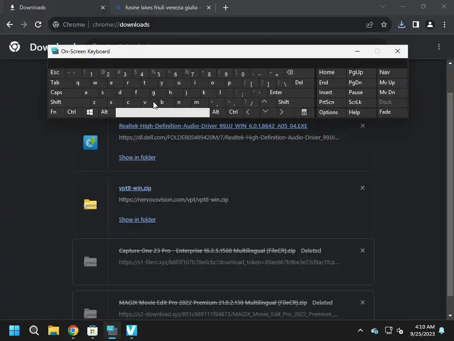The height and width of the screenshot is (341, 454).
Task: Toggle the left Shift key
Action: point(69,102)
